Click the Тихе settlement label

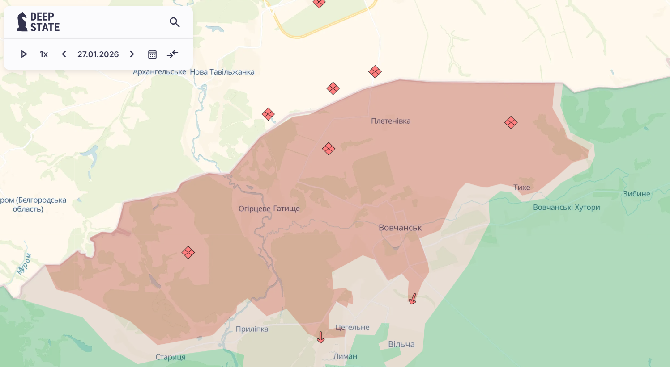click(x=521, y=188)
